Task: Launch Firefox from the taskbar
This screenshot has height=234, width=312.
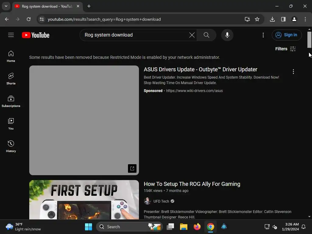Action: (x=197, y=227)
